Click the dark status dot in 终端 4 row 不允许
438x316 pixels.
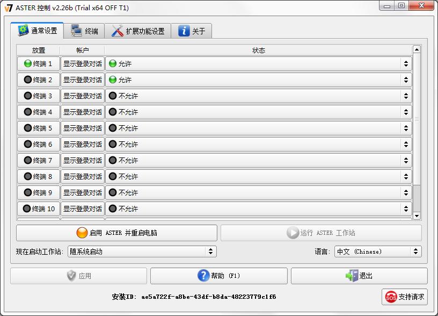[113, 112]
